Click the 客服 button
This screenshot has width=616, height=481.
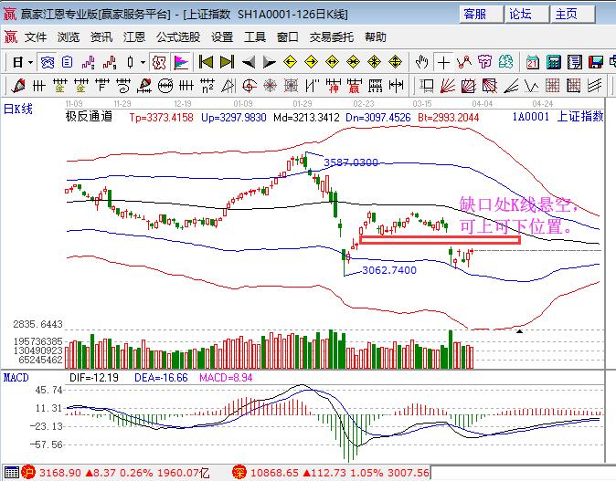(x=480, y=14)
